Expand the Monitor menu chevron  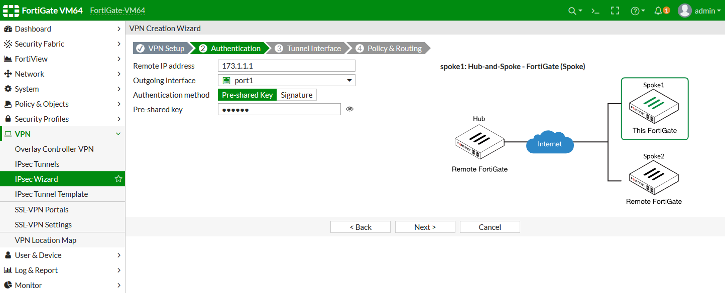(118, 285)
